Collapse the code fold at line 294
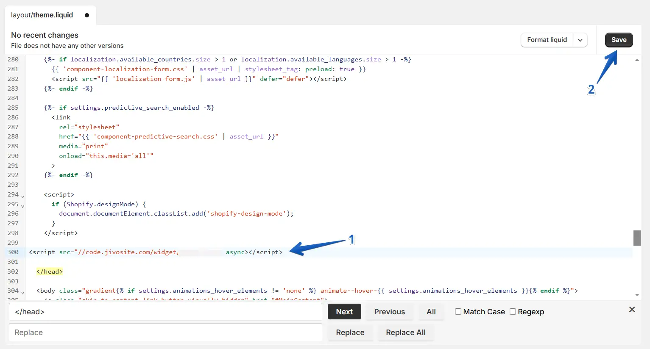 pyautogui.click(x=22, y=197)
